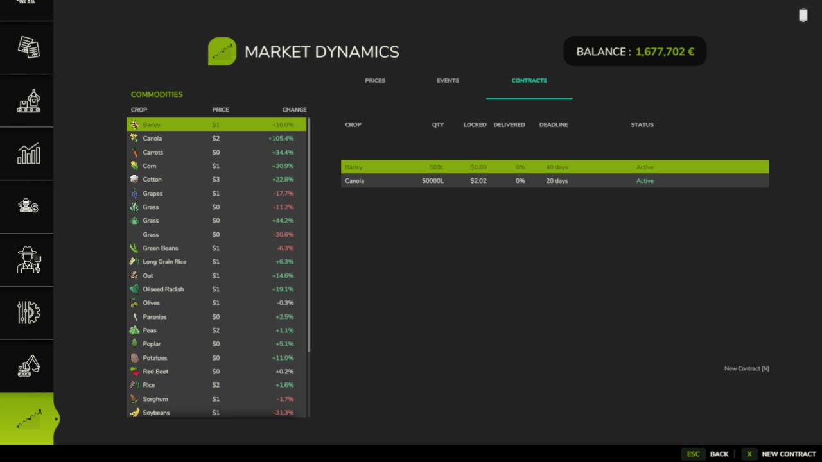
Task: Switch to the PRICES tab
Action: click(x=375, y=80)
